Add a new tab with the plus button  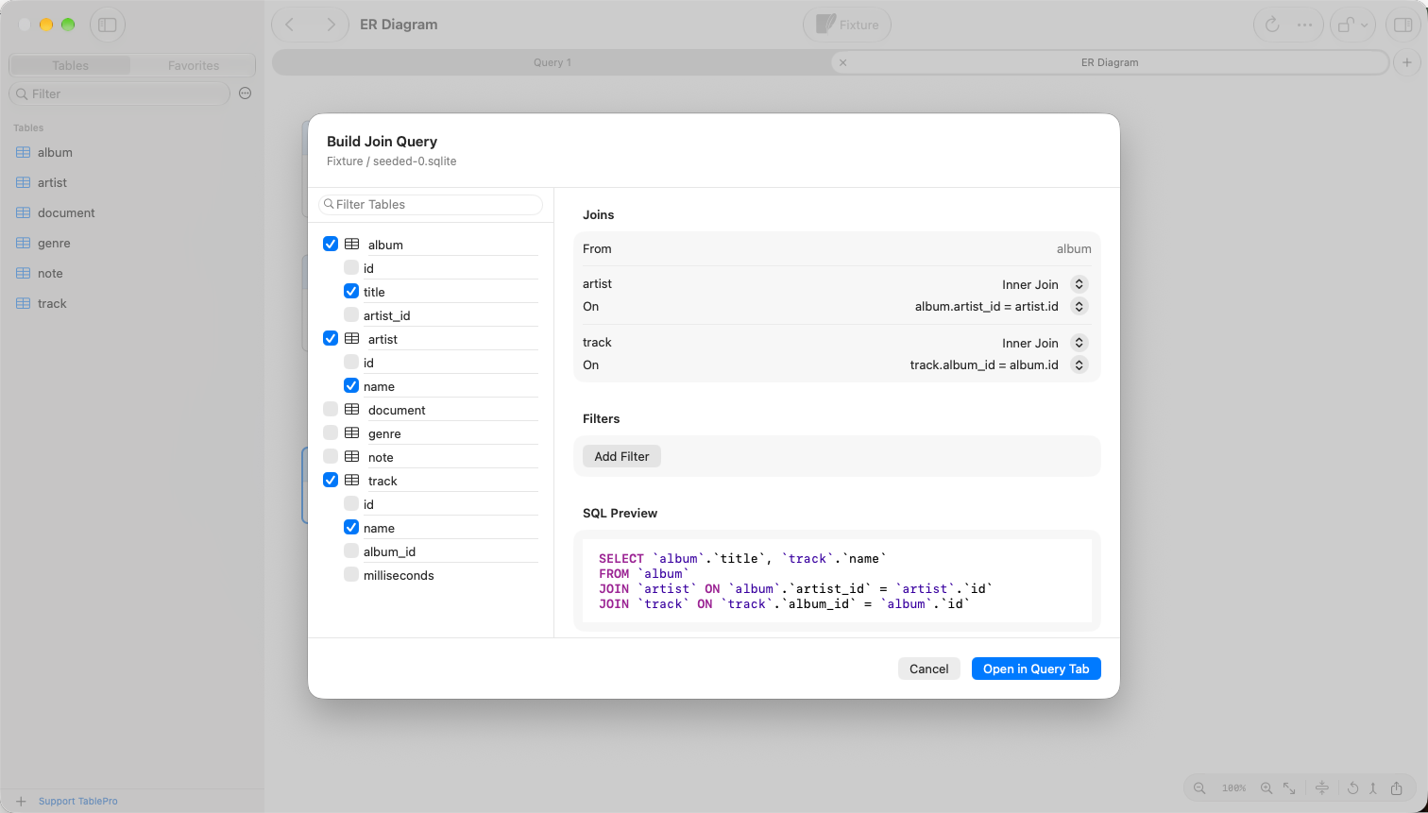click(1407, 62)
